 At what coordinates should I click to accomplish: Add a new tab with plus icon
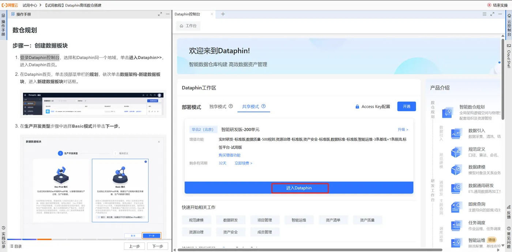point(223,14)
